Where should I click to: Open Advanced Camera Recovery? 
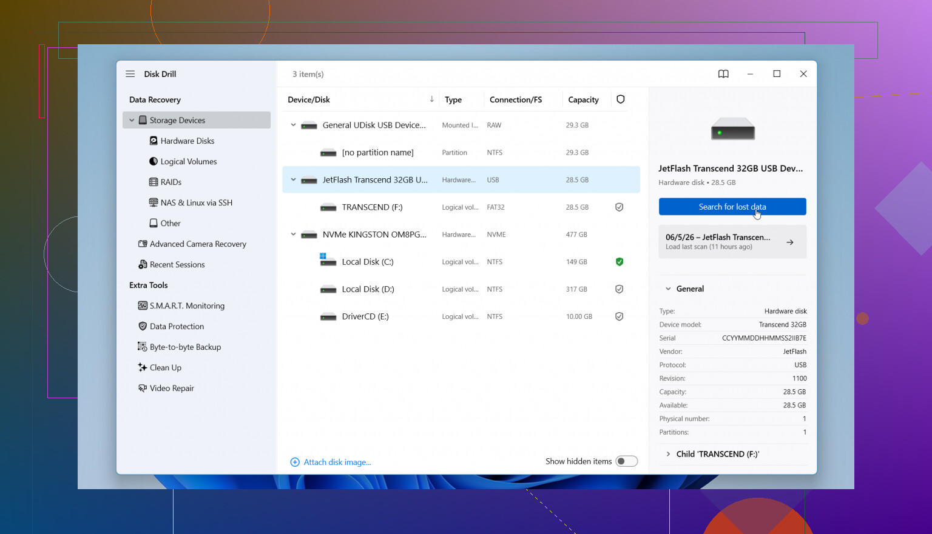click(x=198, y=244)
